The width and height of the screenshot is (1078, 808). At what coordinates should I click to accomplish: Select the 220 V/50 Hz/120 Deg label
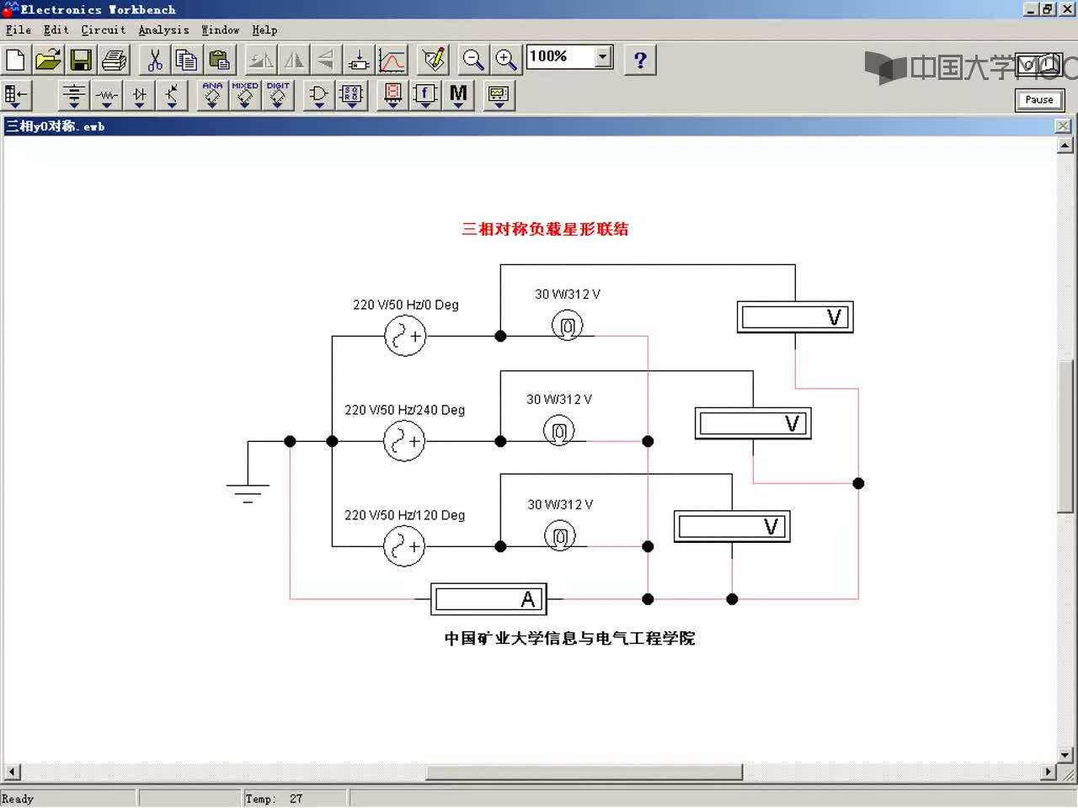tap(404, 515)
